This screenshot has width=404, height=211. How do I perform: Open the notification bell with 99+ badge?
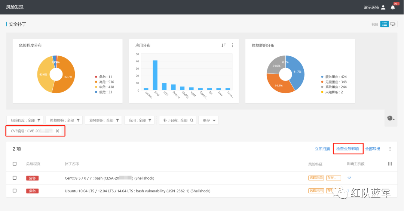pyautogui.click(x=393, y=7)
